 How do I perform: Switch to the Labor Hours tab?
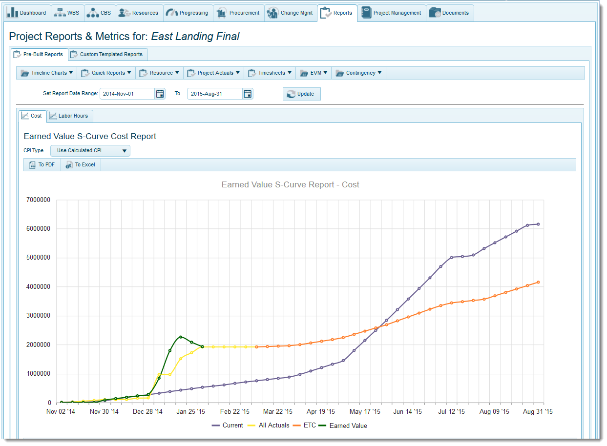(69, 116)
